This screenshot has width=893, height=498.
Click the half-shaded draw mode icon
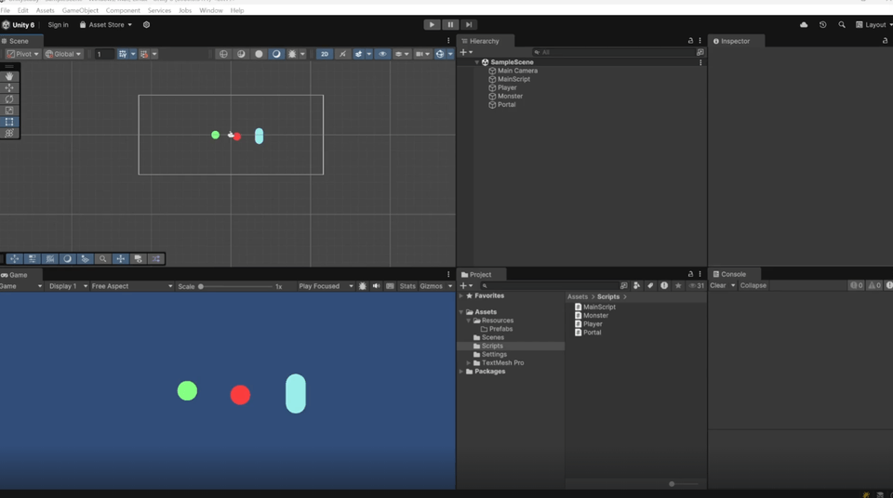pyautogui.click(x=241, y=54)
